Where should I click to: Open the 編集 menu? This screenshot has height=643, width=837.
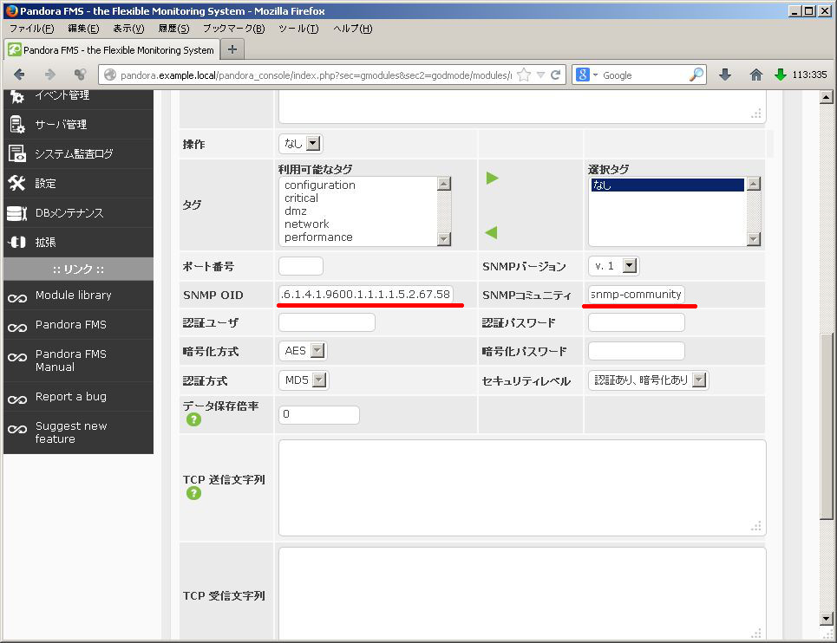(83, 29)
